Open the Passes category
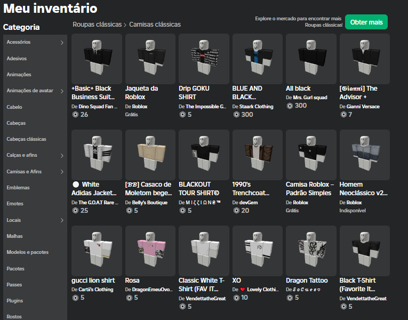408x320 pixels. (x=14, y=285)
